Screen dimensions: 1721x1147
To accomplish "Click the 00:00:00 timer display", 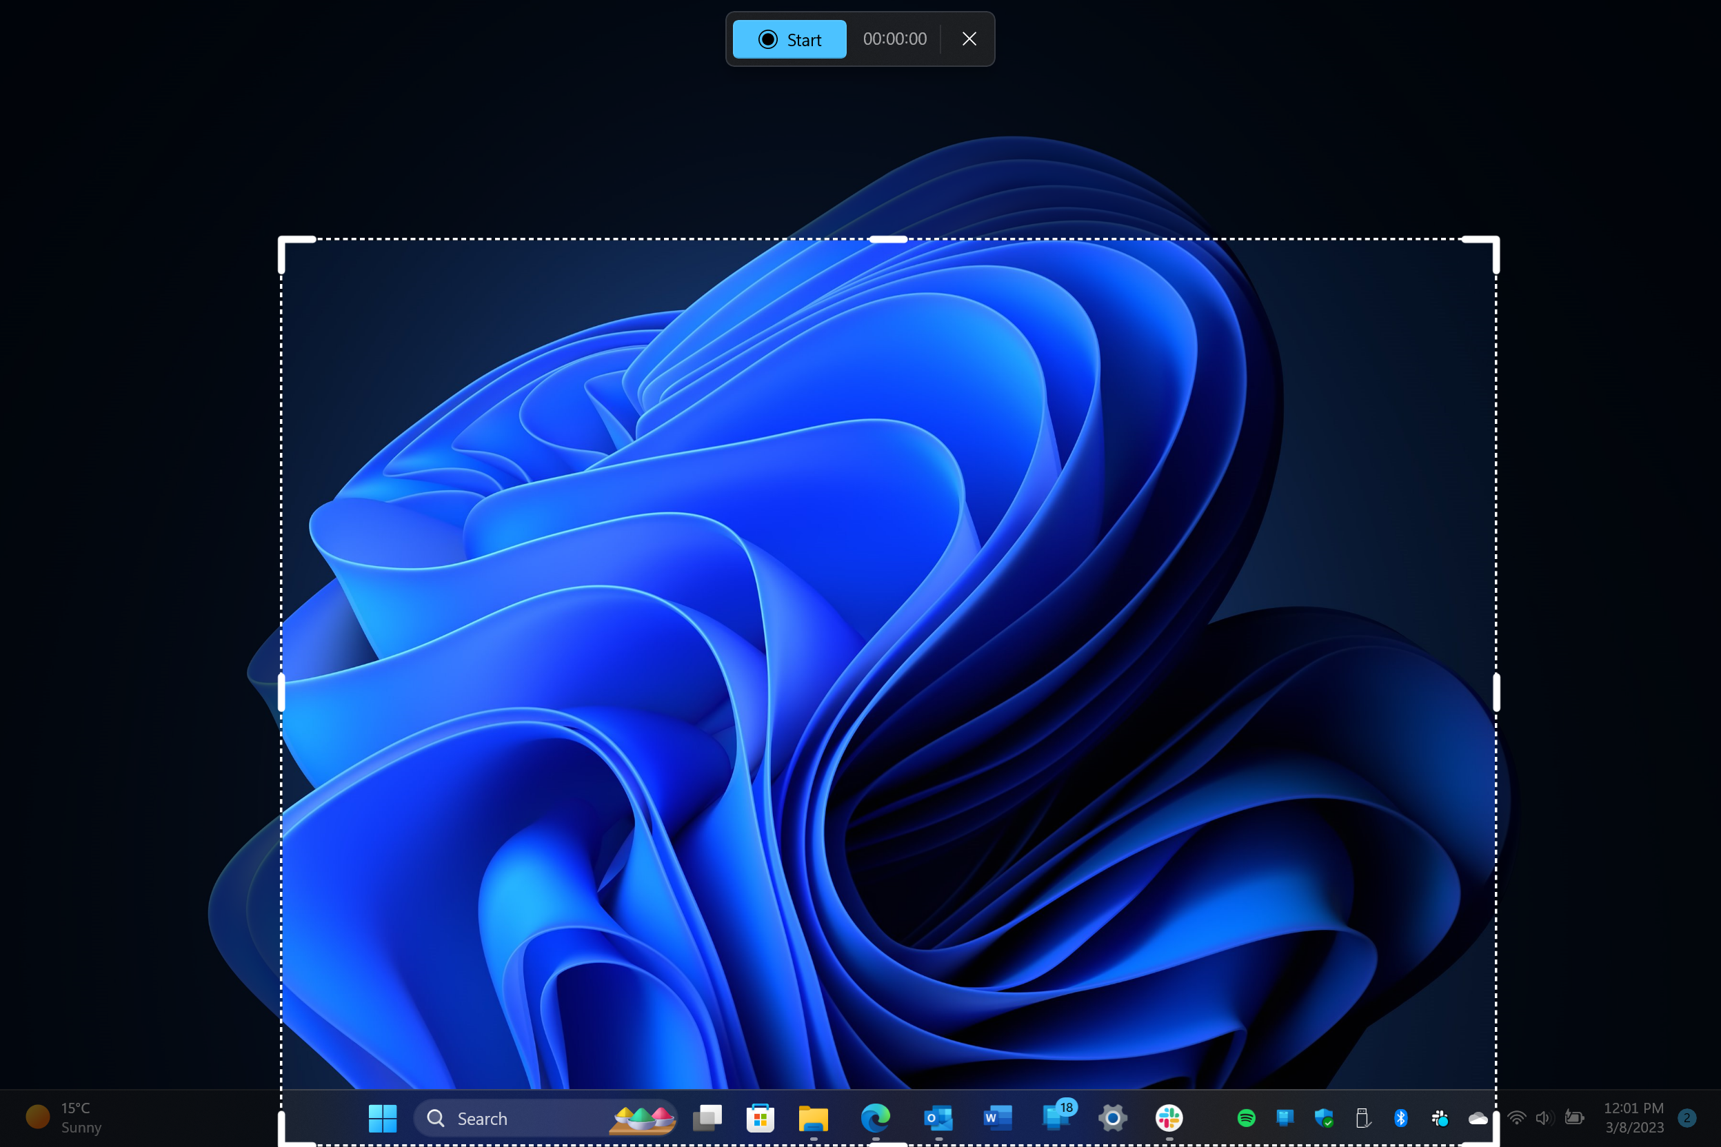I will tap(894, 39).
